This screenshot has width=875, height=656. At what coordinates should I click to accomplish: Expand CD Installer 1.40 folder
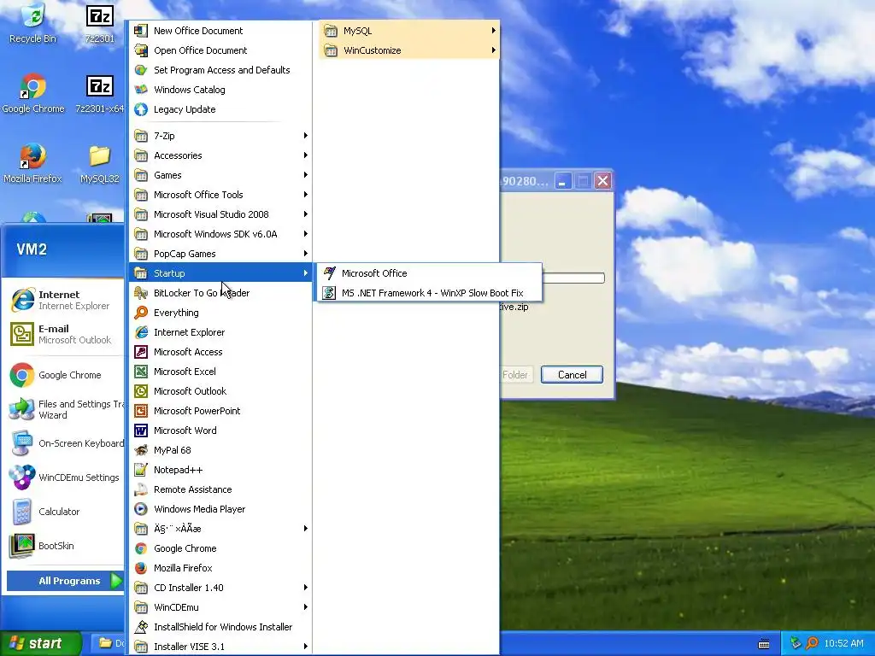pos(220,588)
